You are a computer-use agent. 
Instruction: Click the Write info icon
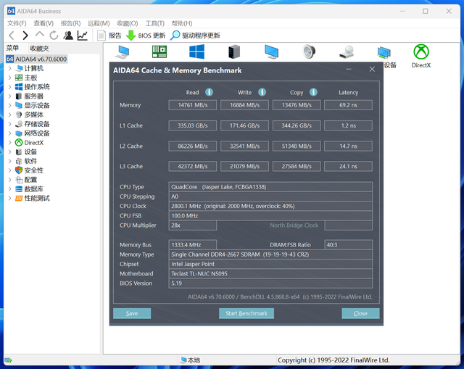pos(262,92)
